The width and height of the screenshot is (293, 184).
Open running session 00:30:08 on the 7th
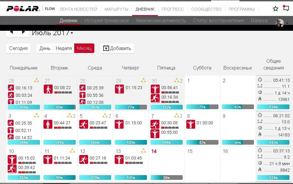165,124
